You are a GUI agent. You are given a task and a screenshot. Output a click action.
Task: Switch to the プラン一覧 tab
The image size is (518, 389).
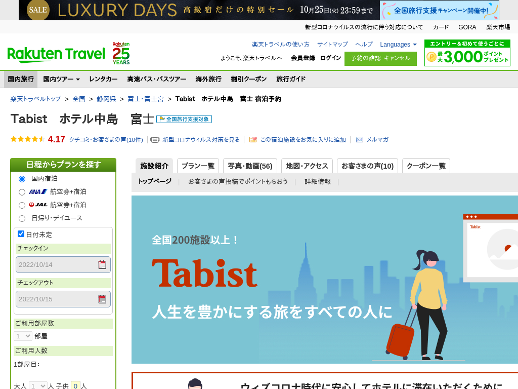tap(198, 166)
